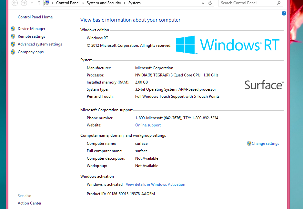
Task: Refresh the System page
Action: coord(210,3)
